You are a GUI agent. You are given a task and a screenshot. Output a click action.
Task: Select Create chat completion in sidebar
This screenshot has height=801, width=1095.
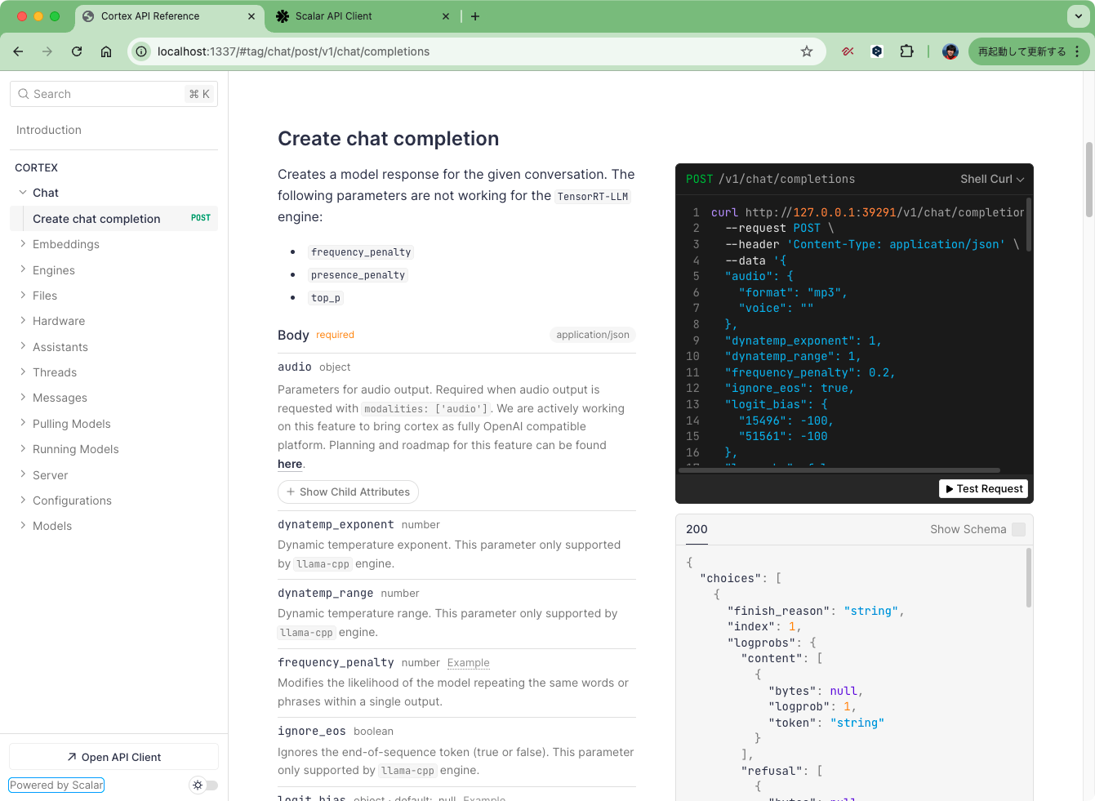tap(114, 219)
